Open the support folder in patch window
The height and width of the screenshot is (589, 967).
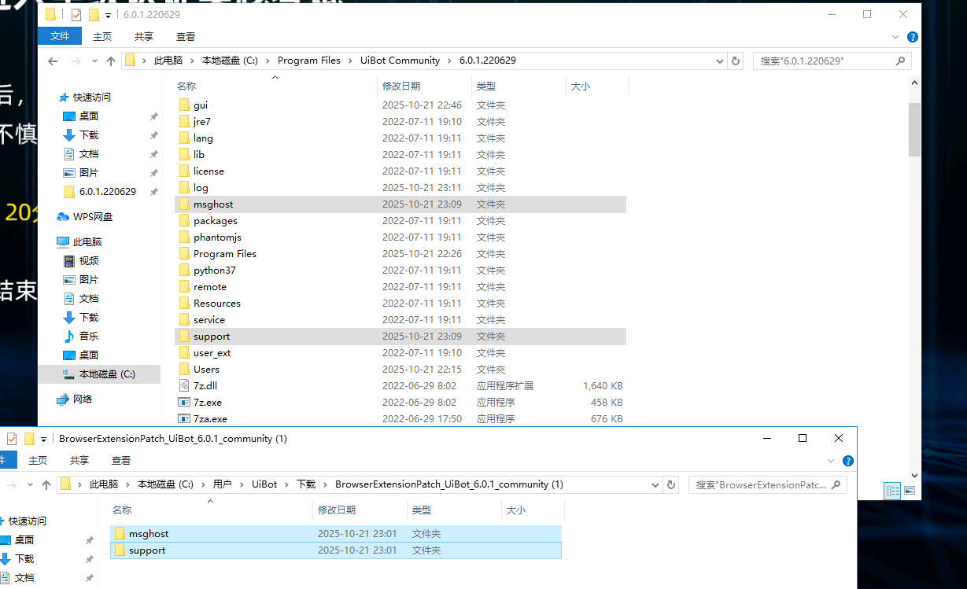pos(146,550)
